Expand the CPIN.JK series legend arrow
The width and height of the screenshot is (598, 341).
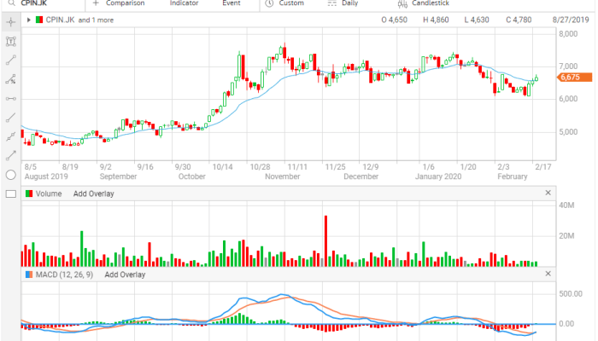[29, 19]
